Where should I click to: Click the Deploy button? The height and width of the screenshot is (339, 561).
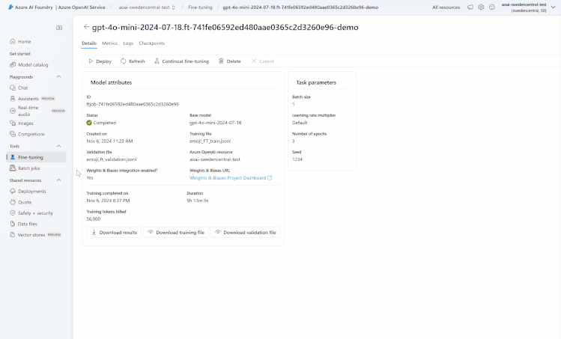[100, 61]
